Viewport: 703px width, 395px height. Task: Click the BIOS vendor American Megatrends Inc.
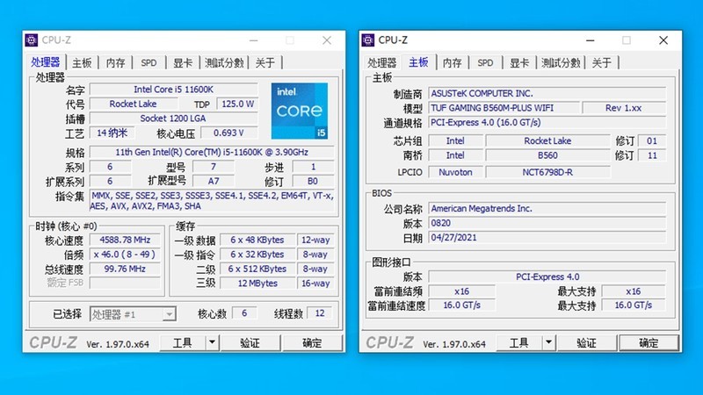pyautogui.click(x=547, y=209)
